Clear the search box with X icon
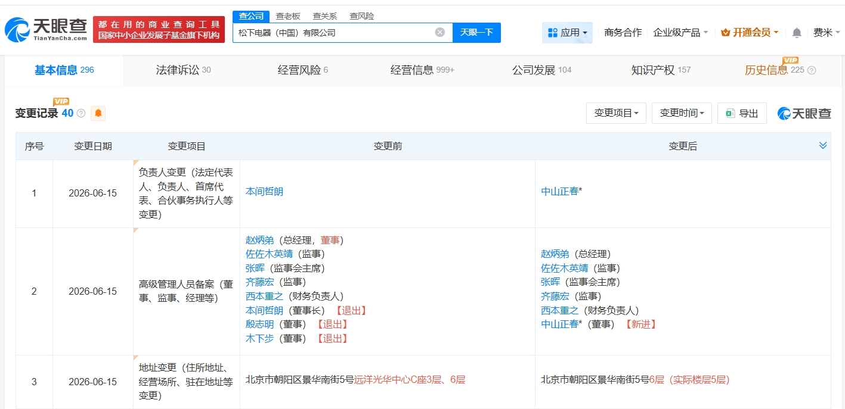This screenshot has width=845, height=409. (440, 32)
